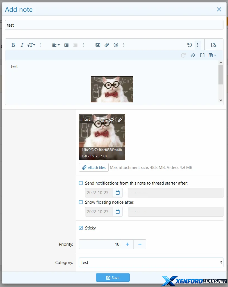Click the Attach files button

(94, 167)
